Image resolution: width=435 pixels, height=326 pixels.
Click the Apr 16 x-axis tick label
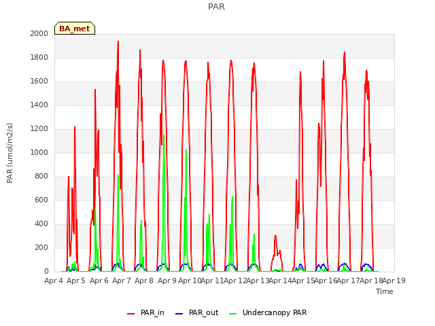[326, 280]
